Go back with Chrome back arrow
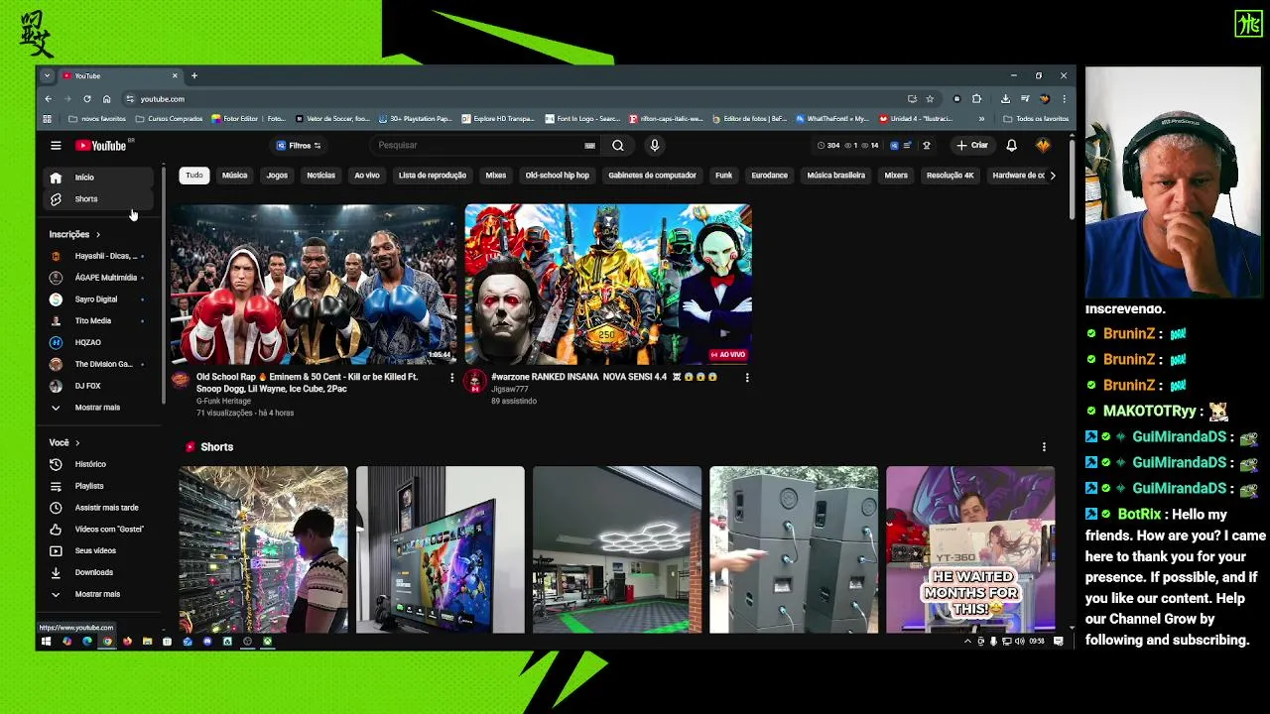1270x714 pixels. tap(48, 99)
